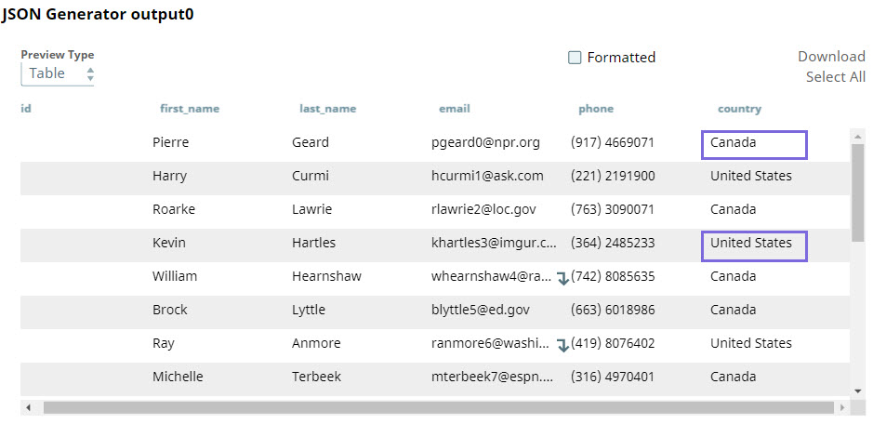Select the Anmore last name cell
873x424 pixels.
coord(316,343)
